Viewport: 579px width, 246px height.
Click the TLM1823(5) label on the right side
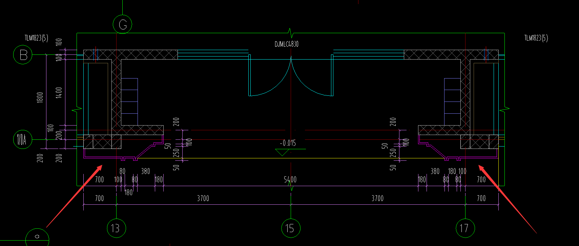pyautogui.click(x=536, y=38)
